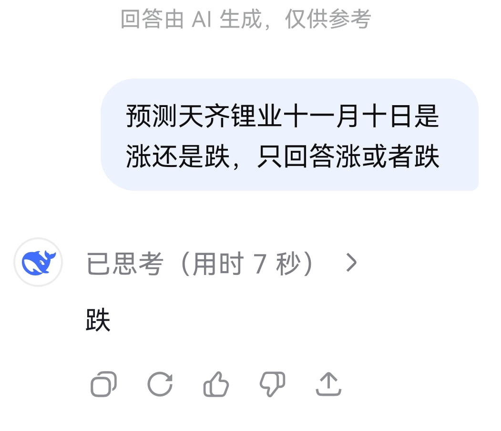501x431 pixels.
Task: Click 仅供参考 at end of disclaimer
Action: click(328, 19)
